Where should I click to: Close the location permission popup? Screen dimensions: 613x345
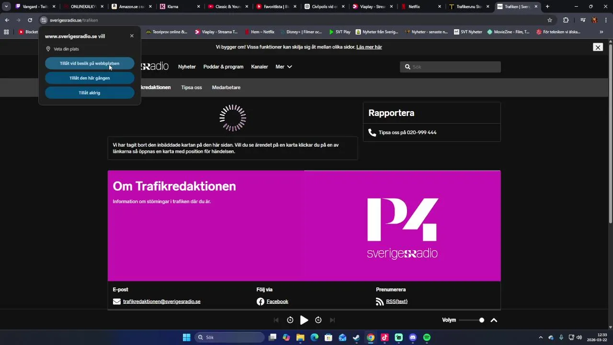click(x=132, y=36)
